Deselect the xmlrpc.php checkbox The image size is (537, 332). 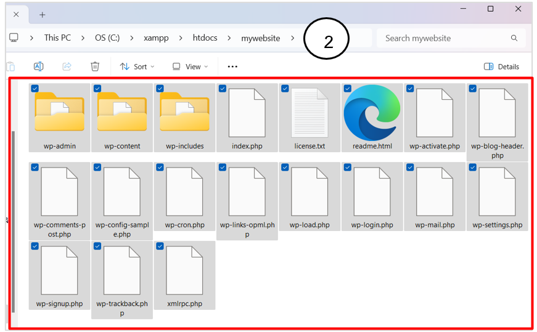(x=160, y=246)
